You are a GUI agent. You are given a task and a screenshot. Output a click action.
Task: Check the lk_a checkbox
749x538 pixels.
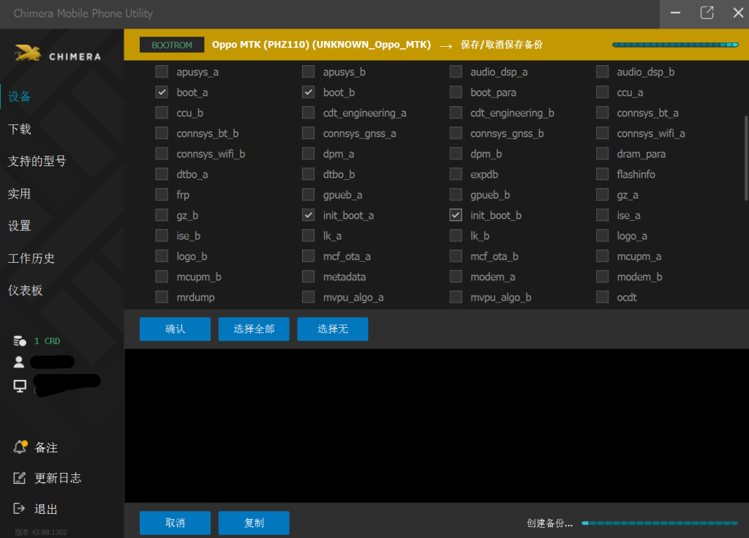(309, 236)
